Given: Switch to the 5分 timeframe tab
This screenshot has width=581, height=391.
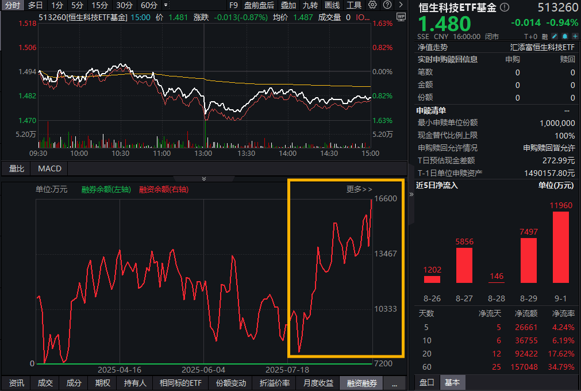Looking at the screenshot, I should click(78, 5).
